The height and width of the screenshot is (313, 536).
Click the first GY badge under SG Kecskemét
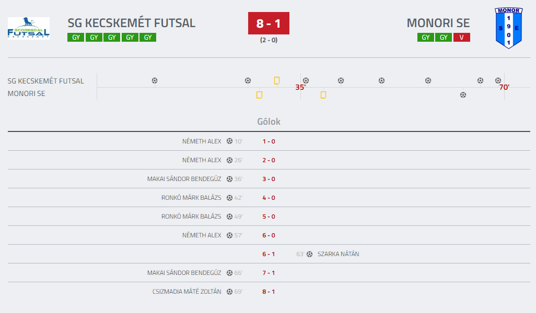76,38
